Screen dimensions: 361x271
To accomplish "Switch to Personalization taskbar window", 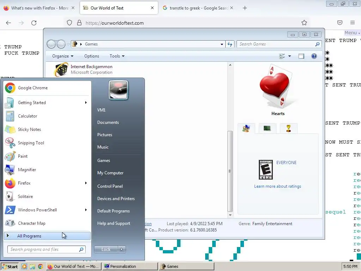I will pos(130,266).
